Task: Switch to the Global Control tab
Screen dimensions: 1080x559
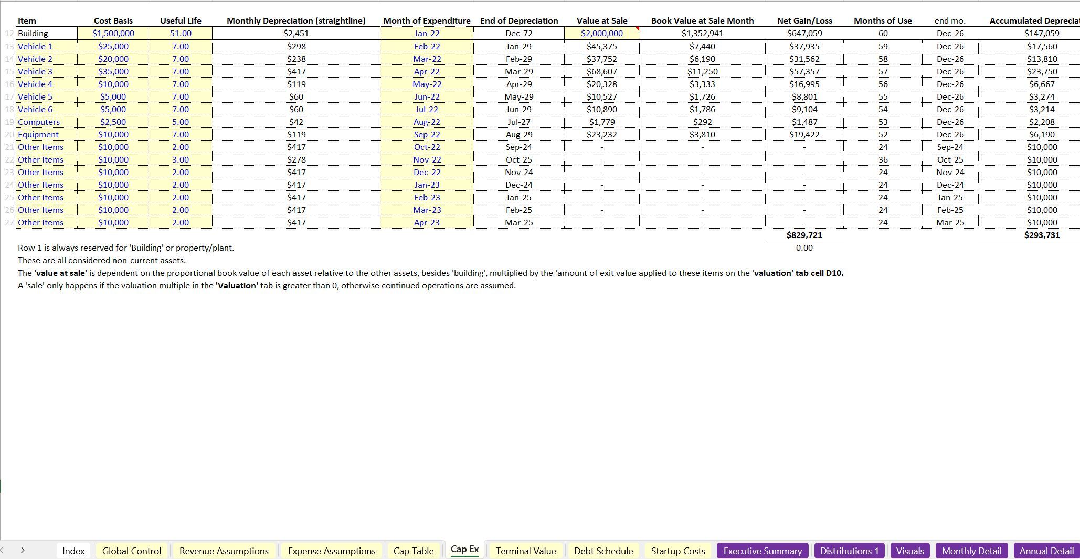Action: pos(131,551)
